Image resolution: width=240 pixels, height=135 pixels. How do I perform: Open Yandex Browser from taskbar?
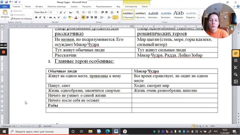coord(125,132)
